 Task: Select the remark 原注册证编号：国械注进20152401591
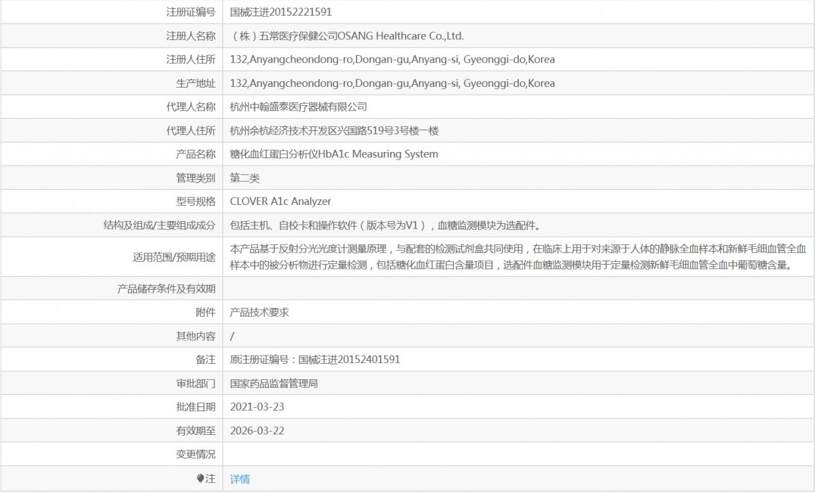pos(315,360)
